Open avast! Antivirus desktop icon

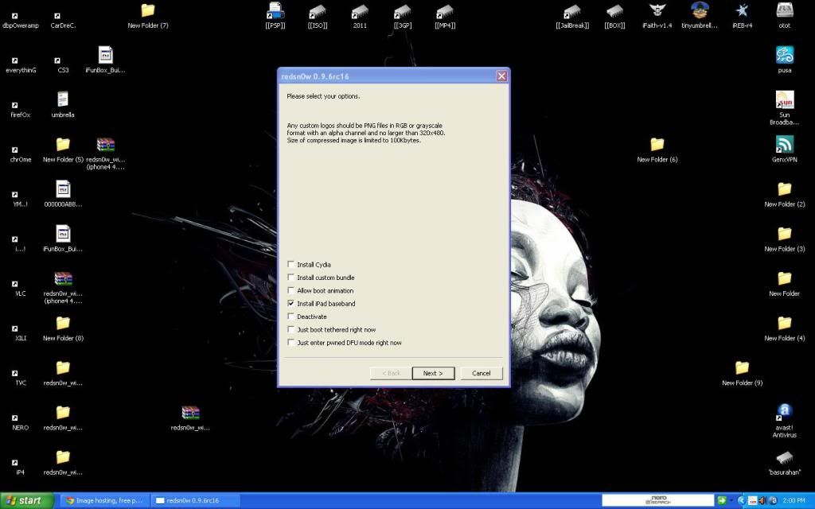pos(785,421)
